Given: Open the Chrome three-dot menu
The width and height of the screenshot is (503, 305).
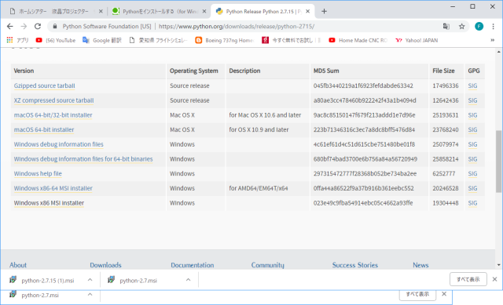Looking at the screenshot, I should click(493, 26).
